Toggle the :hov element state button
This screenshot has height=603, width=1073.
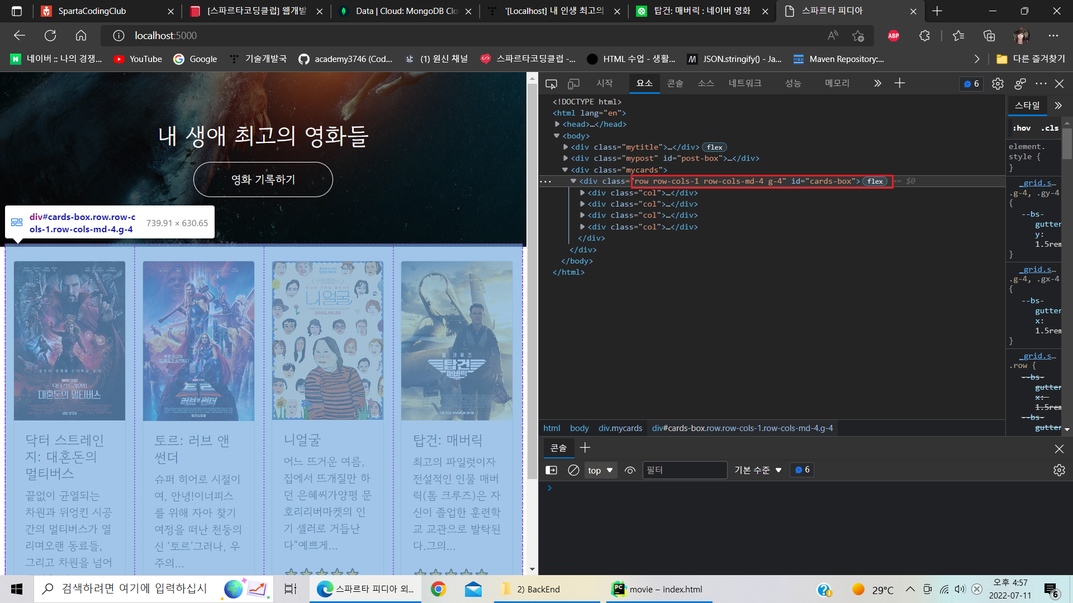pos(1022,128)
